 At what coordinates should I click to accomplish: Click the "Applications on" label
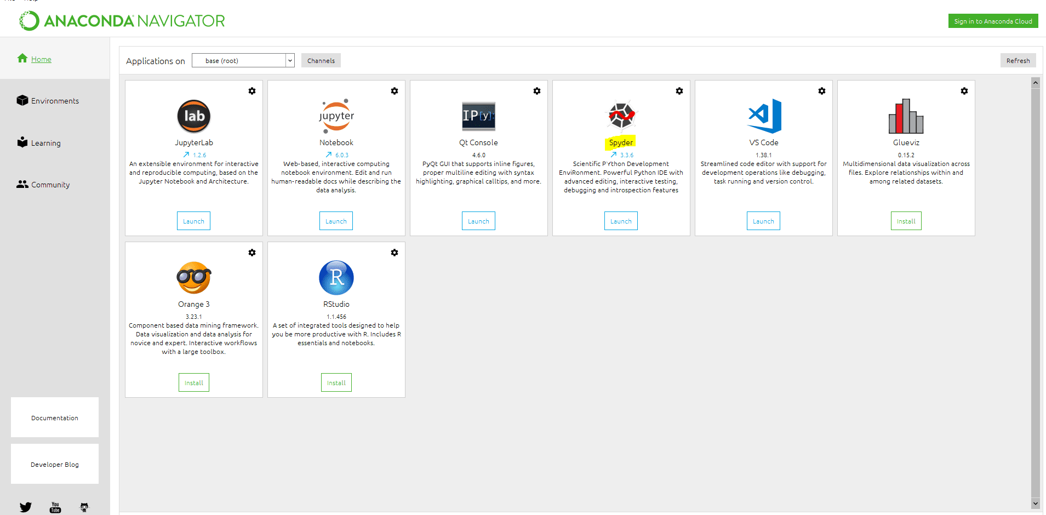click(x=156, y=61)
